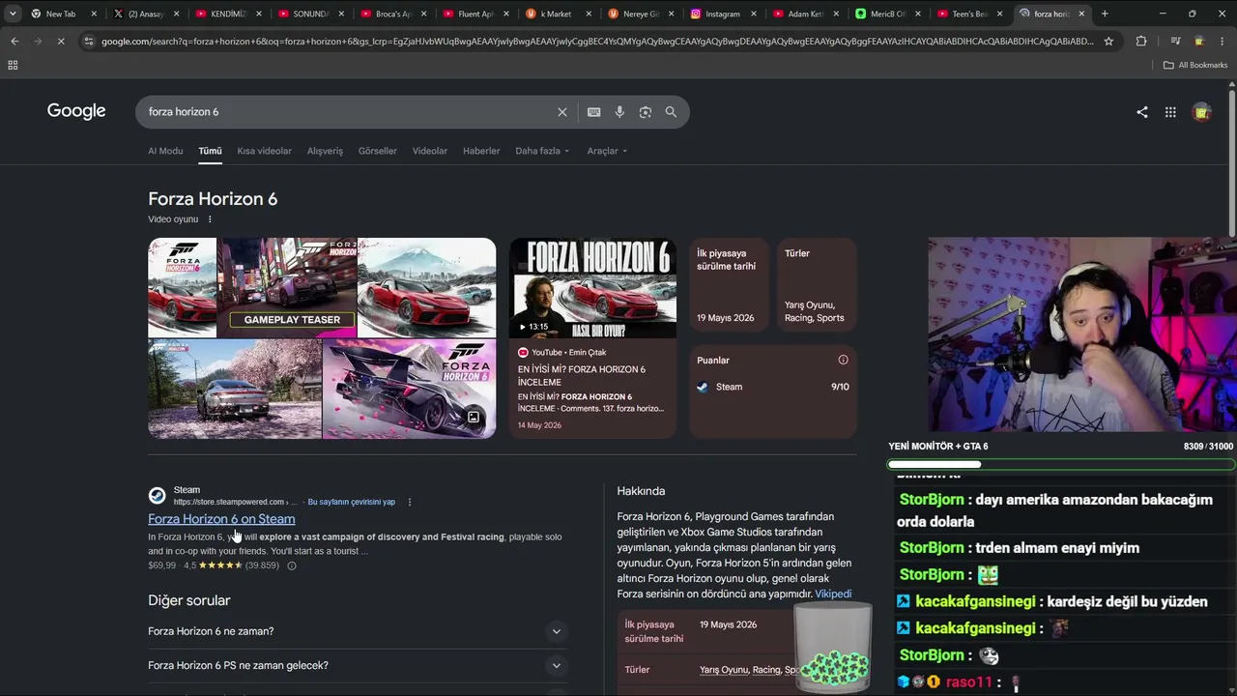
Task: Open Google Lens image search
Action: [x=646, y=112]
